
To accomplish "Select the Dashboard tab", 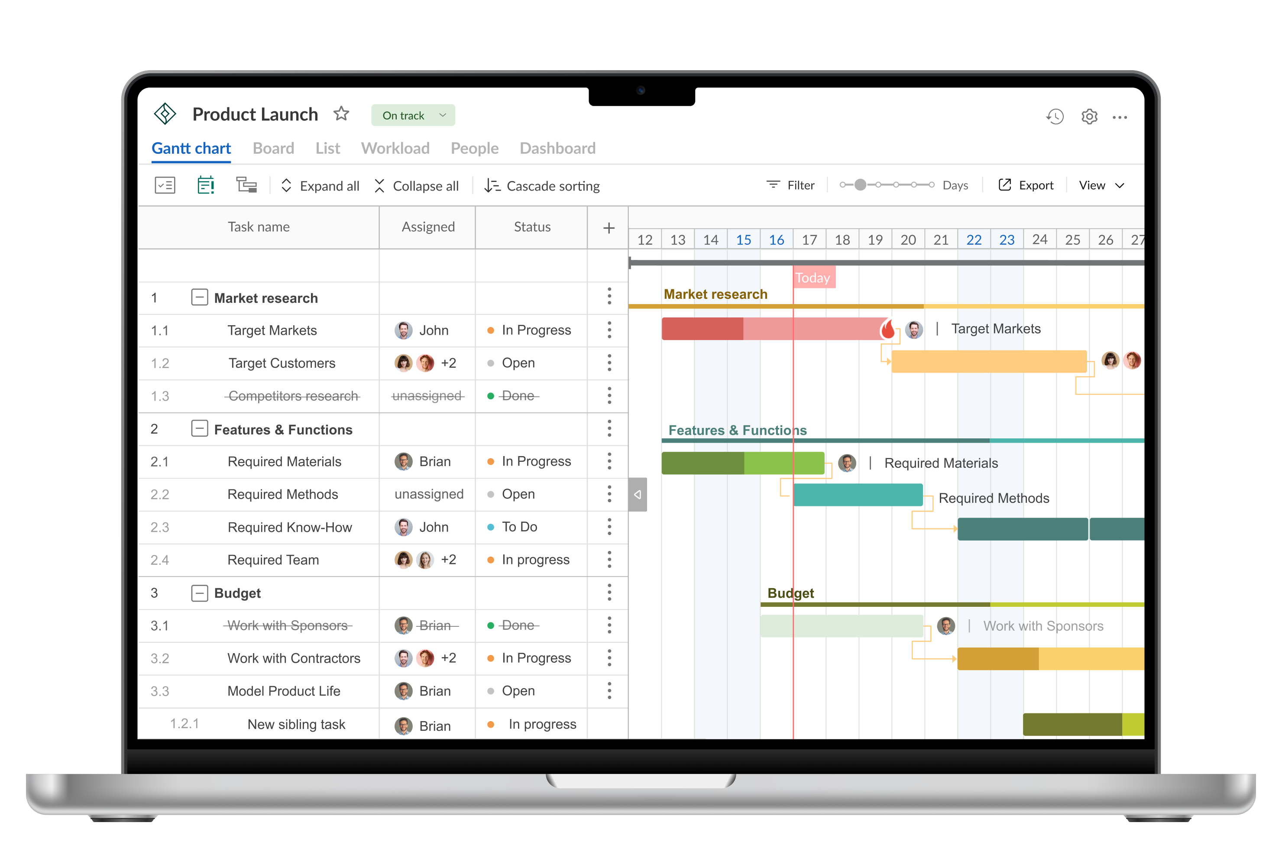I will point(557,148).
